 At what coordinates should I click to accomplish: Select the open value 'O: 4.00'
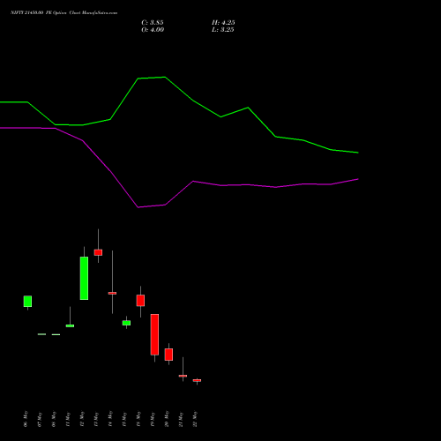(153, 30)
